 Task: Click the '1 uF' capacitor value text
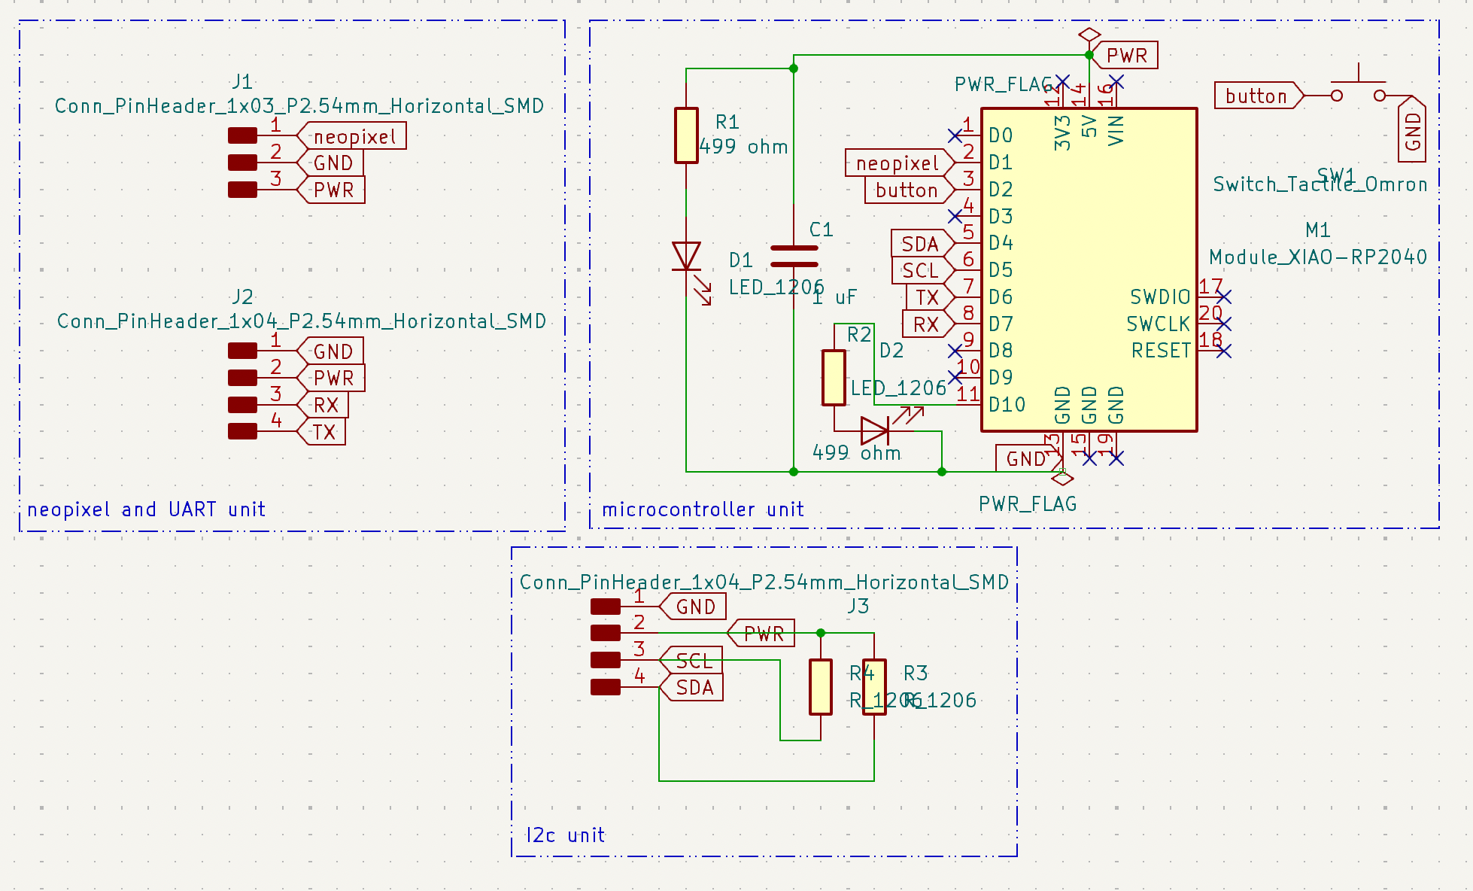click(834, 296)
